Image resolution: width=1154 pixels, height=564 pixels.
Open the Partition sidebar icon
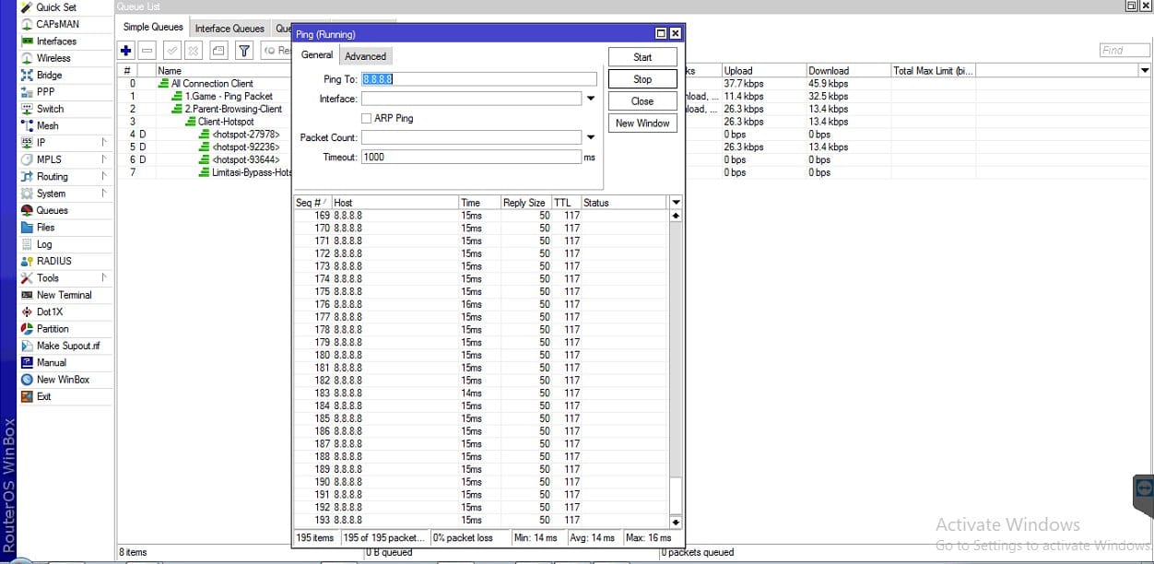(28, 329)
